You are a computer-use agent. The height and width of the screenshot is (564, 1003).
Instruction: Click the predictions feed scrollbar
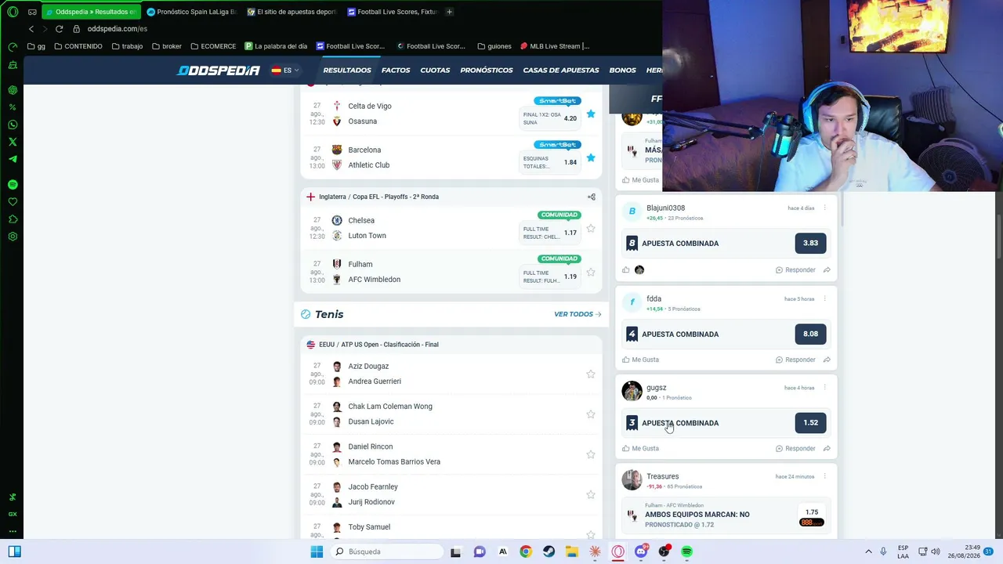842,210
